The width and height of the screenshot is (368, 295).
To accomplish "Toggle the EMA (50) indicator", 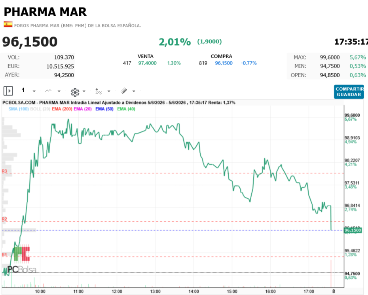I will pyautogui.click(x=104, y=109).
